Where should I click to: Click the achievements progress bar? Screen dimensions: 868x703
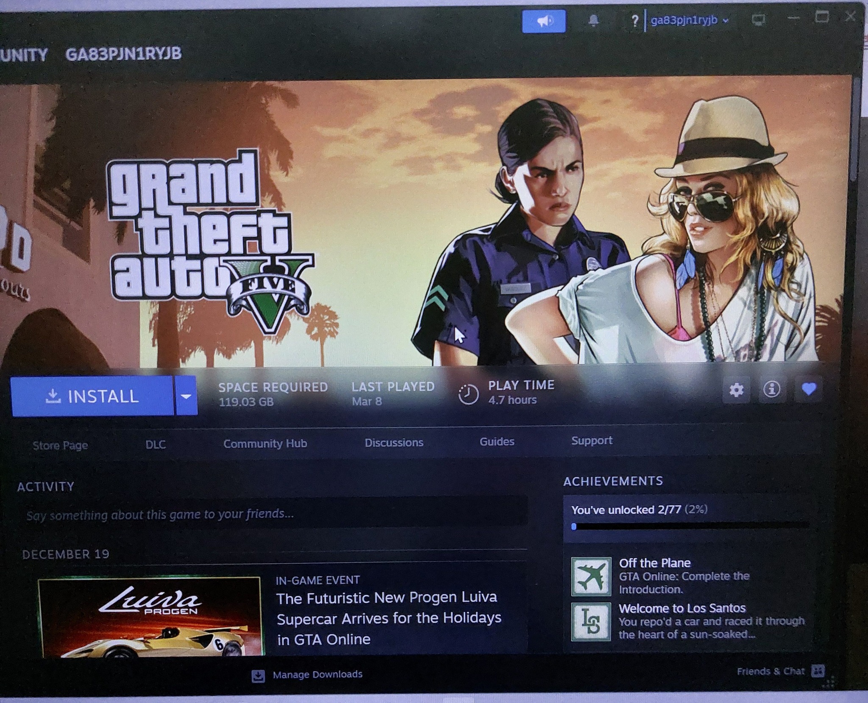point(690,526)
